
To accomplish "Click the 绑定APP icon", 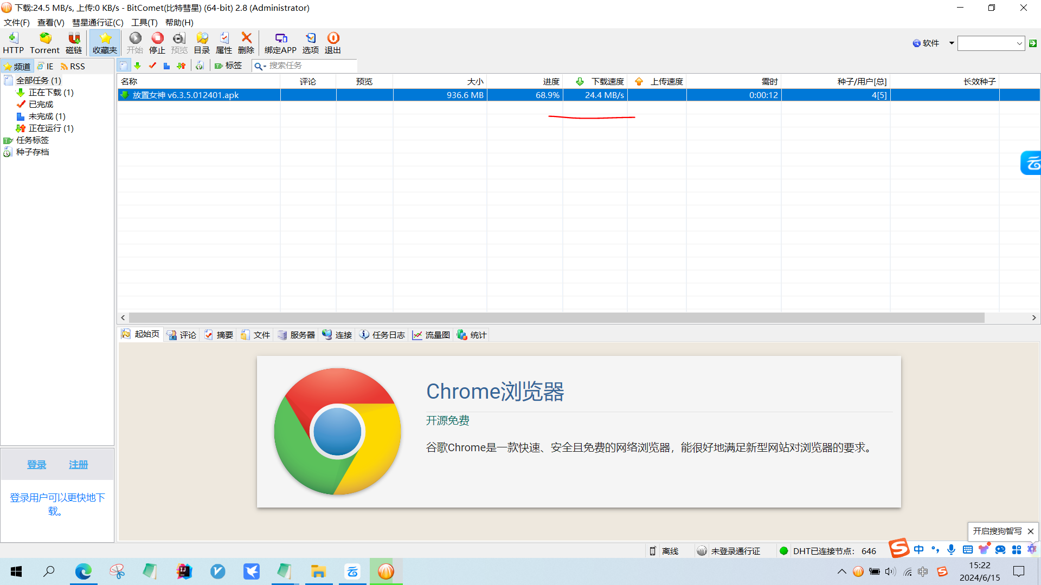I will [280, 42].
